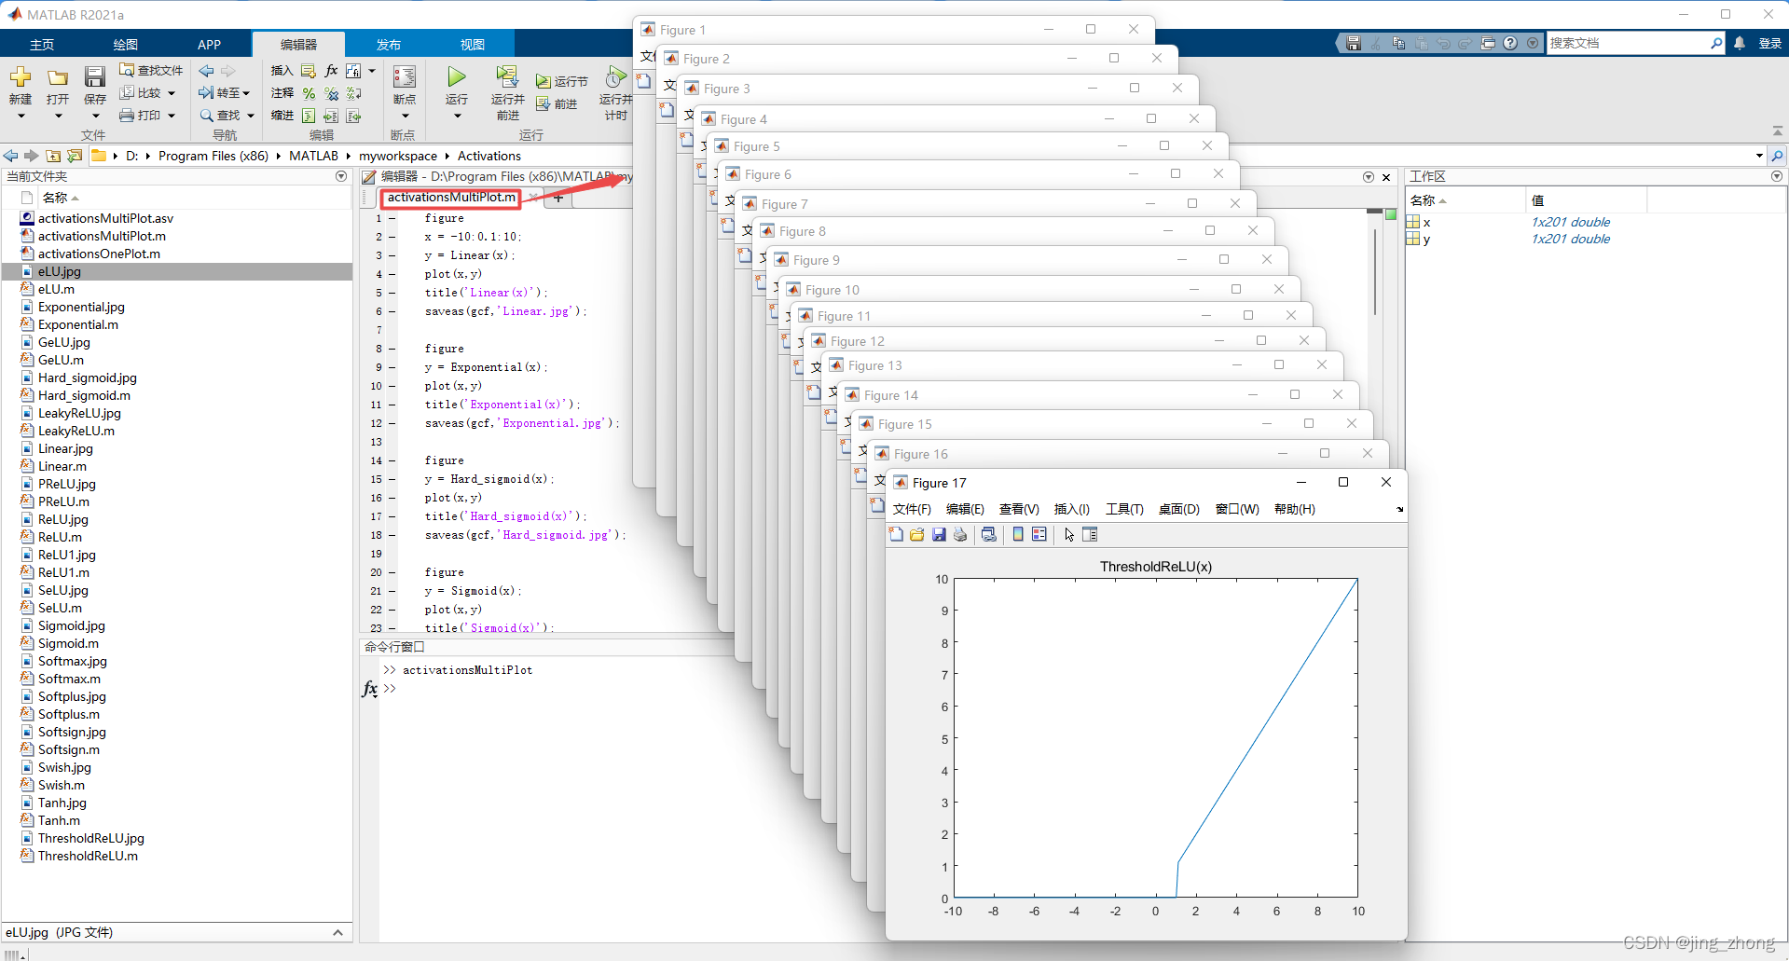Viewport: 1789px width, 961px height.
Task: Add a new editor tab with plus
Action: tap(558, 198)
